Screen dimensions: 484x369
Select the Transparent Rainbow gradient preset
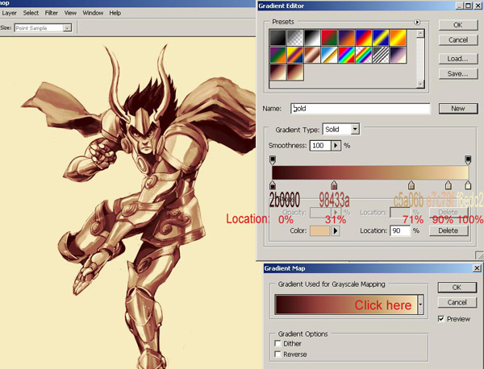pos(364,55)
